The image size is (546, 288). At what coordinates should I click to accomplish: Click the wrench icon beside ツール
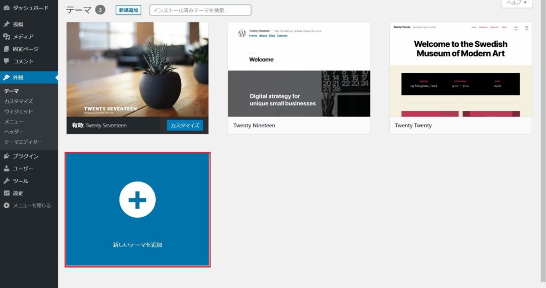point(6,181)
